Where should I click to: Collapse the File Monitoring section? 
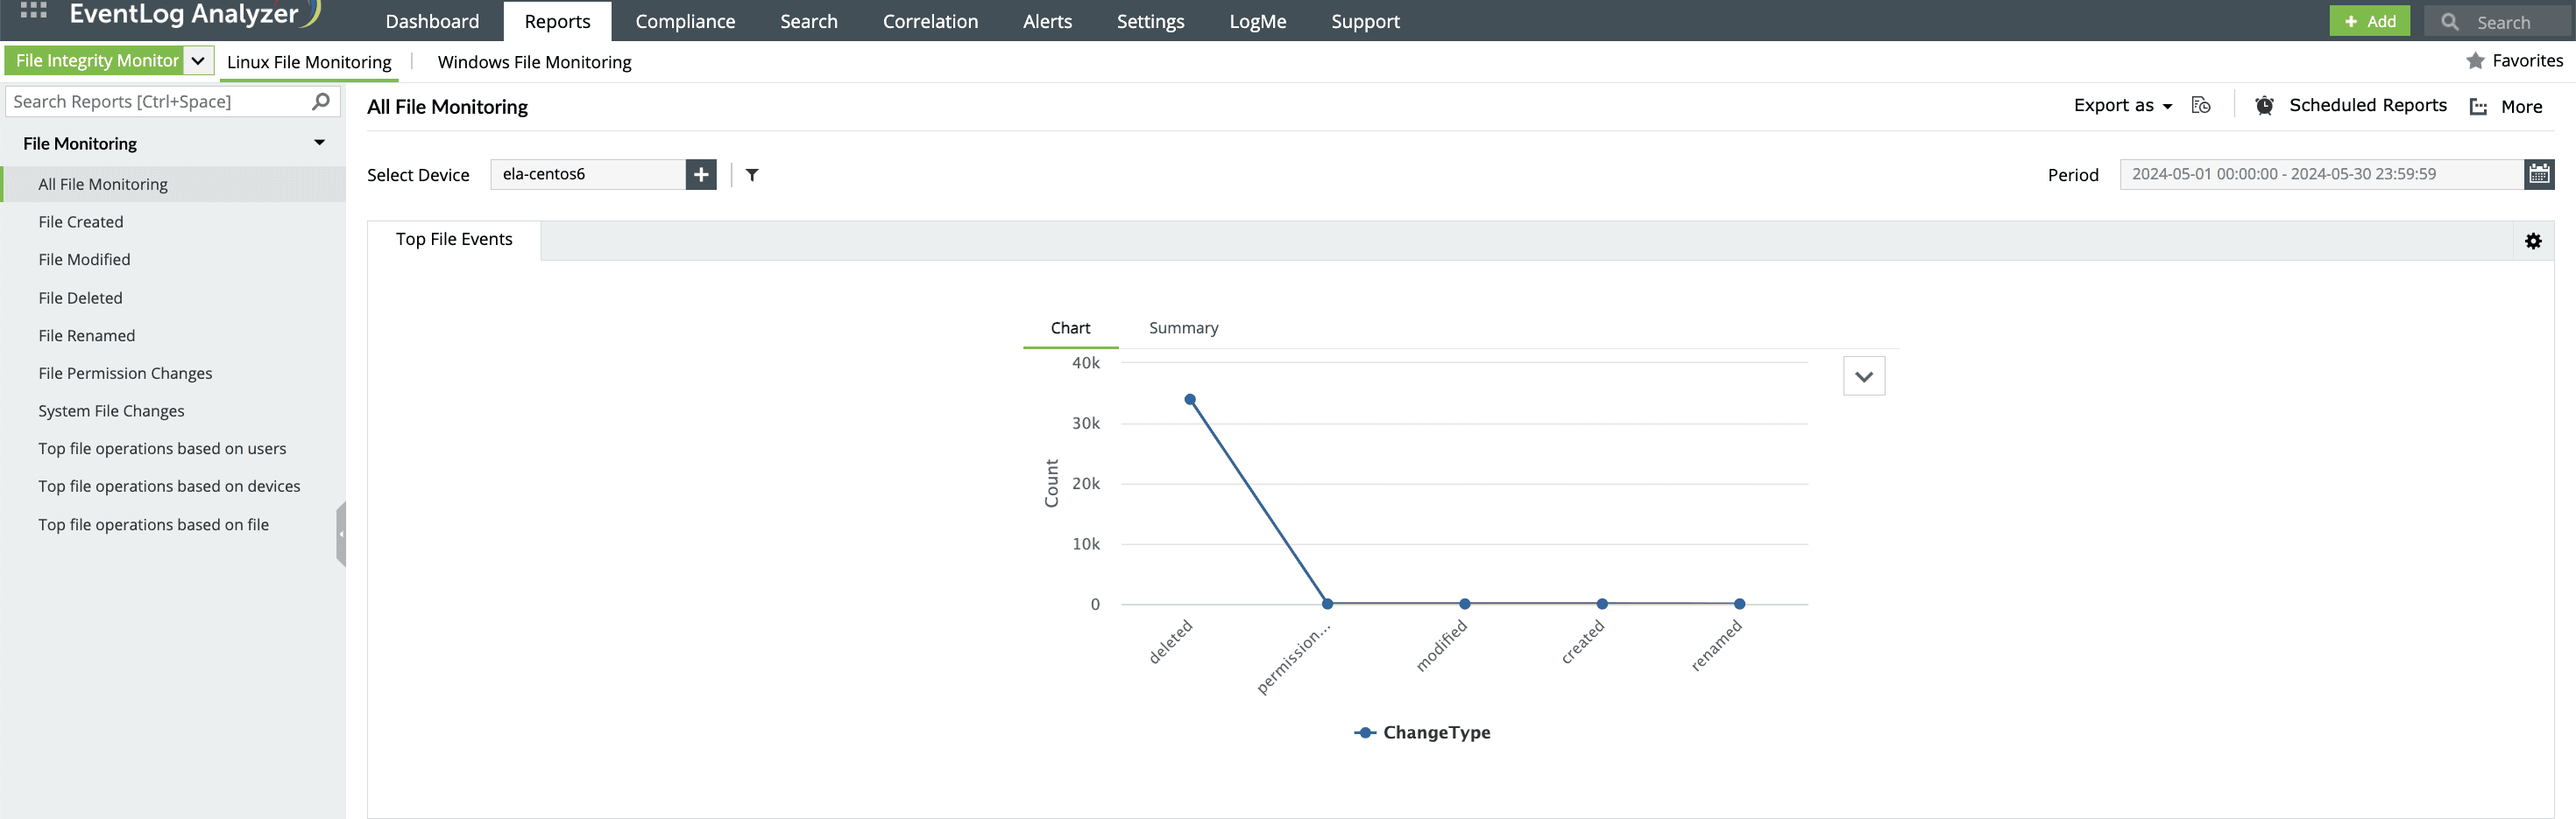point(319,143)
